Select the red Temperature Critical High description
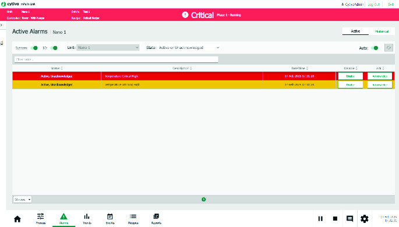 121,76
